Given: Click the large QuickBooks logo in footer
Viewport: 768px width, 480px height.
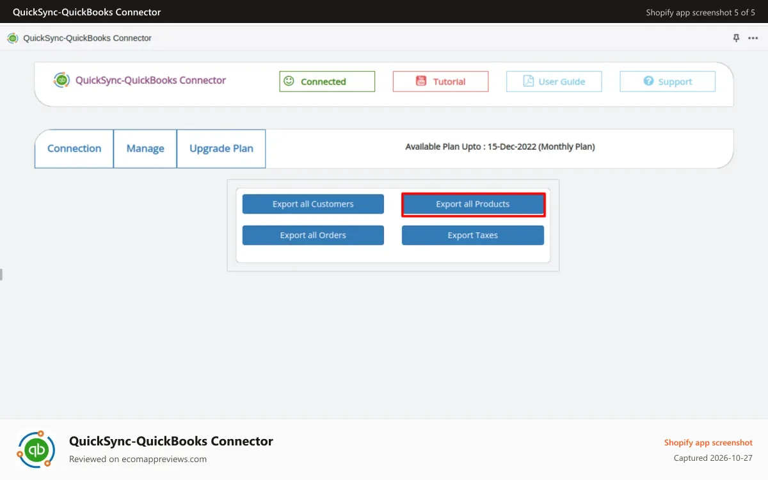Looking at the screenshot, I should coord(37,450).
